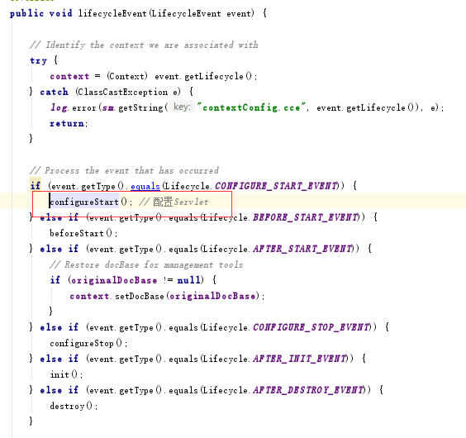Image resolution: width=466 pixels, height=438 pixels.
Task: Click the 'destroy()' call
Action: coord(74,406)
